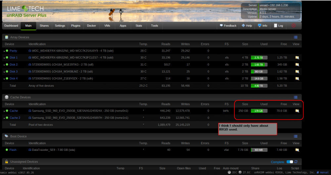Open the Parity device link
Image resolution: width=331 pixels, height=175 pixels.
coord(13,51)
